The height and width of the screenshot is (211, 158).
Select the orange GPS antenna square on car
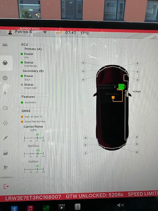tap(113, 97)
